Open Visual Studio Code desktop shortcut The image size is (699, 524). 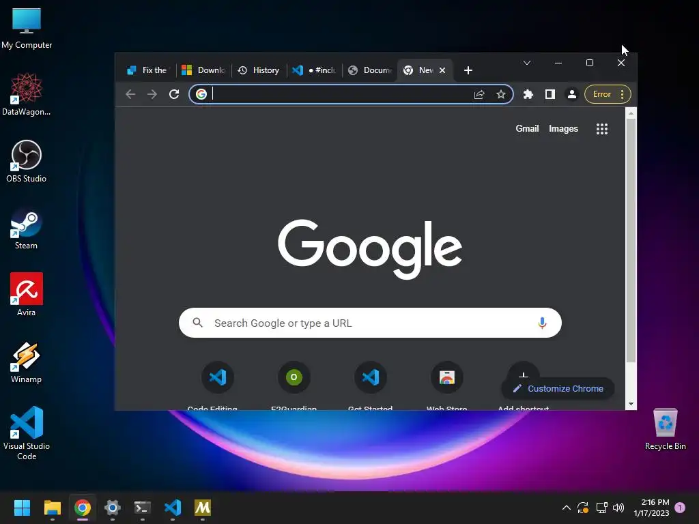point(27,433)
